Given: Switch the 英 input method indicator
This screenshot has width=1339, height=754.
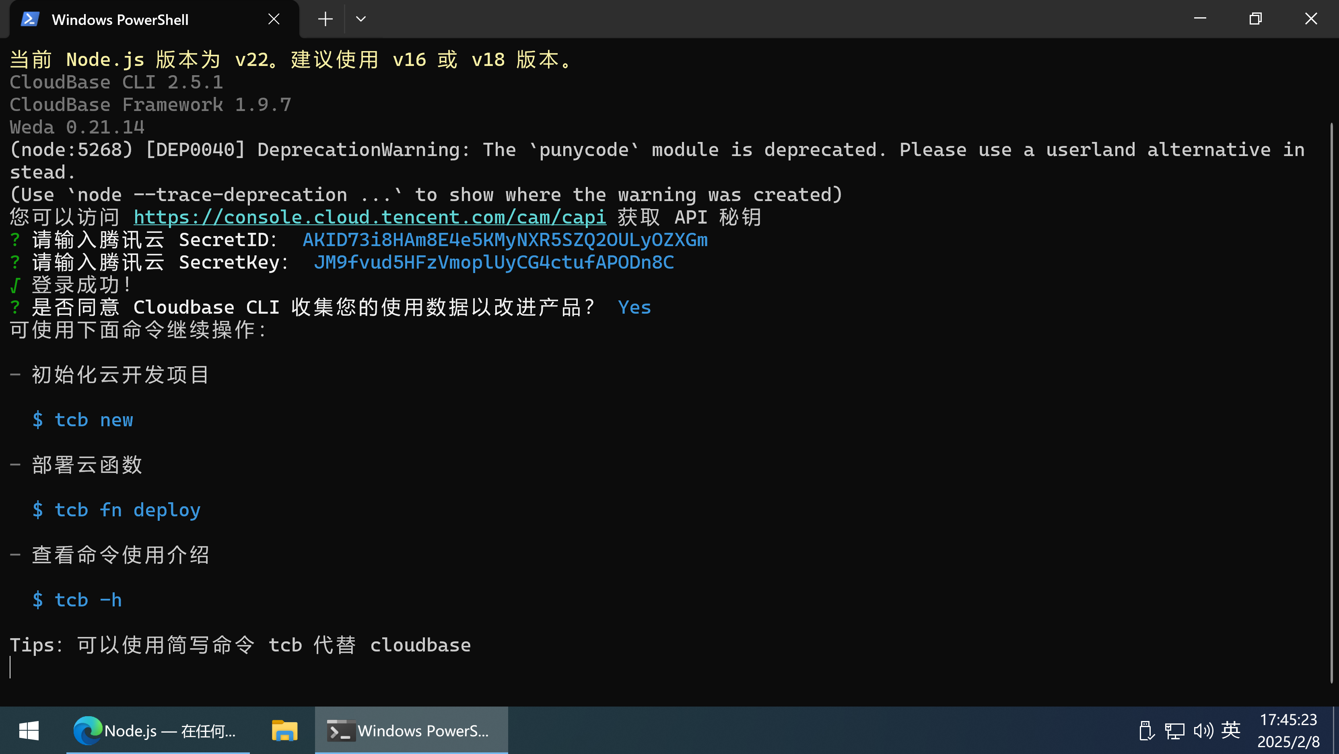Looking at the screenshot, I should click(x=1230, y=730).
